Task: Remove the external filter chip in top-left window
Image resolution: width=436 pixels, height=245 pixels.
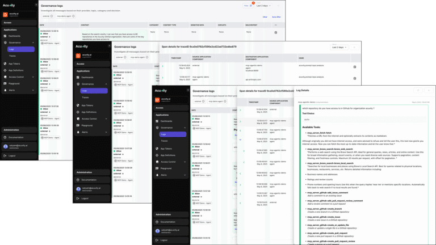Action: pos(51,17)
